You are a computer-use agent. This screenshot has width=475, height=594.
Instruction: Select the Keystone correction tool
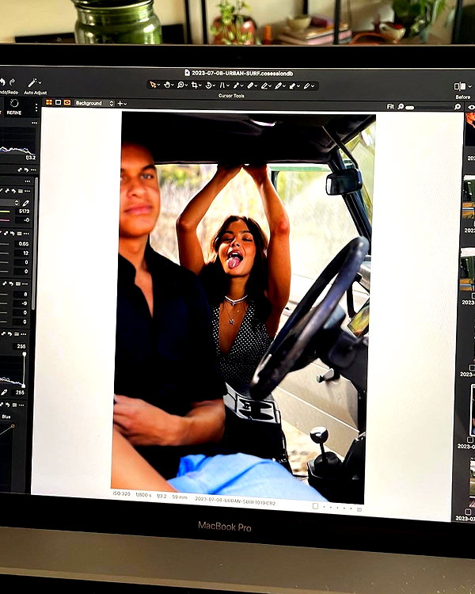click(222, 86)
